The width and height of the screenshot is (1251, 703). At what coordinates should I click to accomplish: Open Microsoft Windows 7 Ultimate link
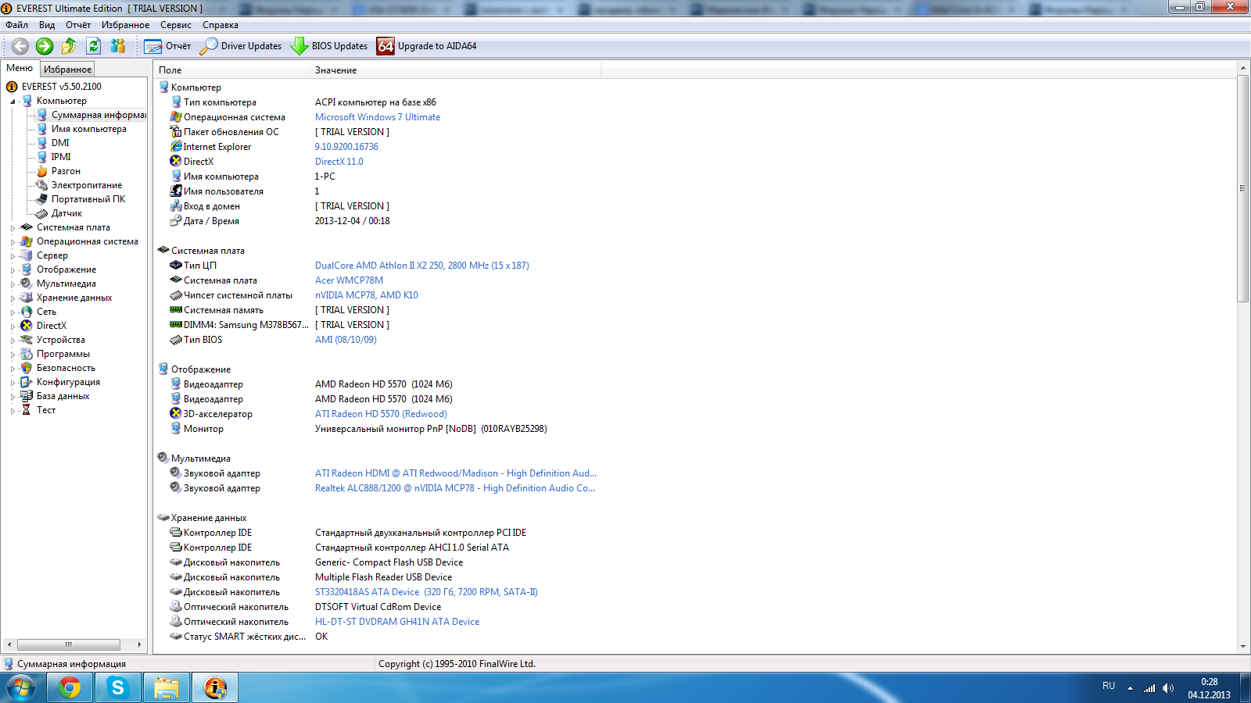point(378,117)
